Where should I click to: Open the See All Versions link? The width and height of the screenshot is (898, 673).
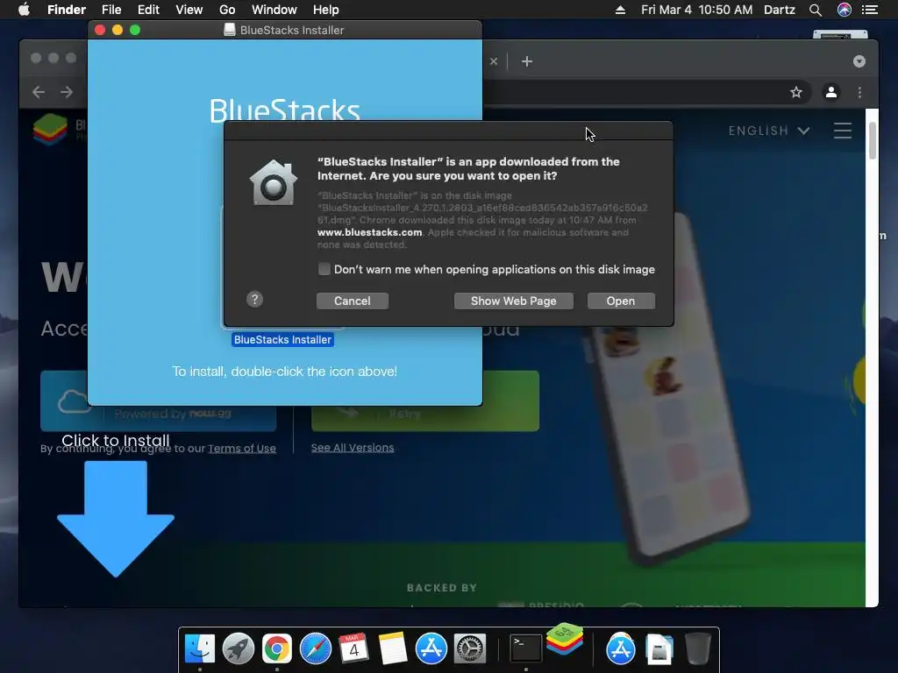click(x=353, y=448)
